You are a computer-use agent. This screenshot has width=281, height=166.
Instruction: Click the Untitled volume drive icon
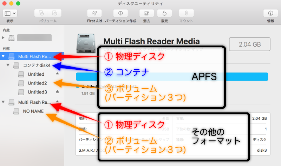point(21,74)
